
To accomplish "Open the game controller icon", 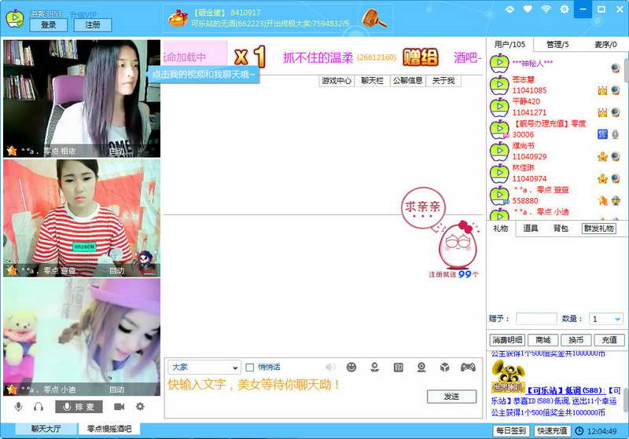I will 468,367.
